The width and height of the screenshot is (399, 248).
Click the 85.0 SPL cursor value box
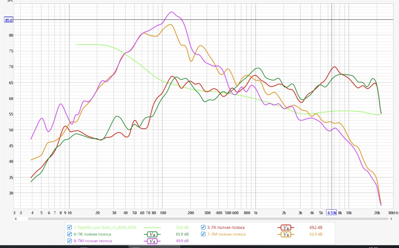tap(9, 20)
